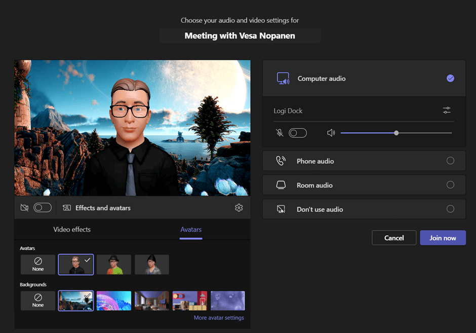Select the Room audio option
Screen dimensions: 476x333
point(450,185)
